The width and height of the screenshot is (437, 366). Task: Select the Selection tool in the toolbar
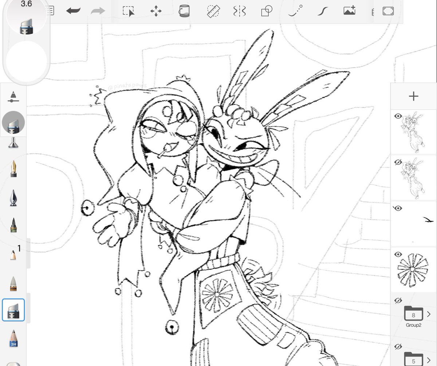(128, 11)
